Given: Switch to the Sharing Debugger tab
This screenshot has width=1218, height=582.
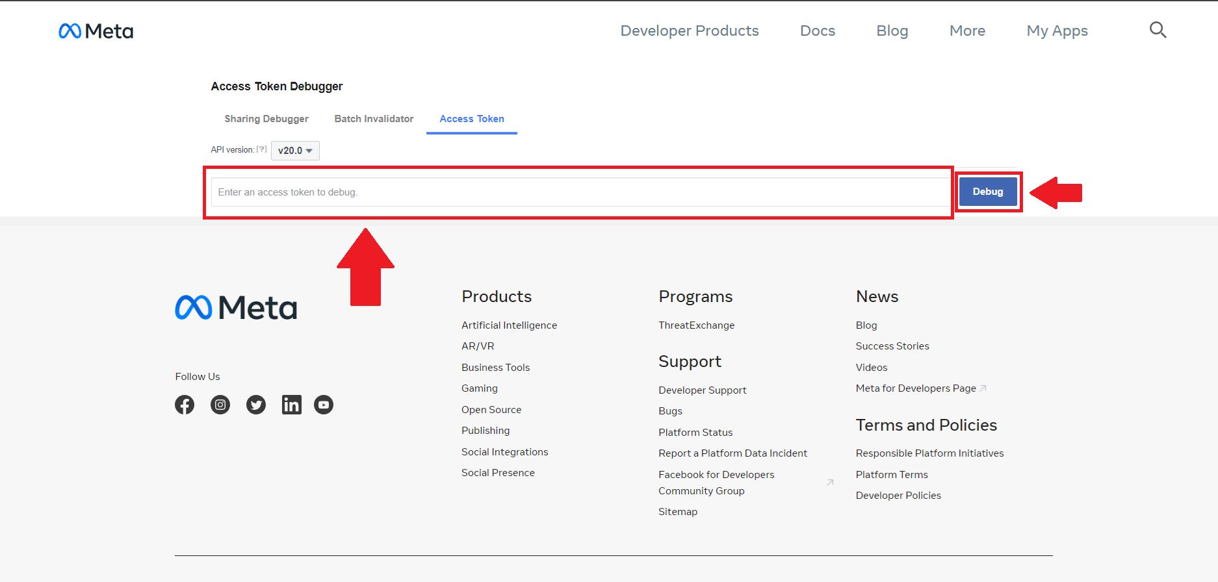Looking at the screenshot, I should coord(266,119).
